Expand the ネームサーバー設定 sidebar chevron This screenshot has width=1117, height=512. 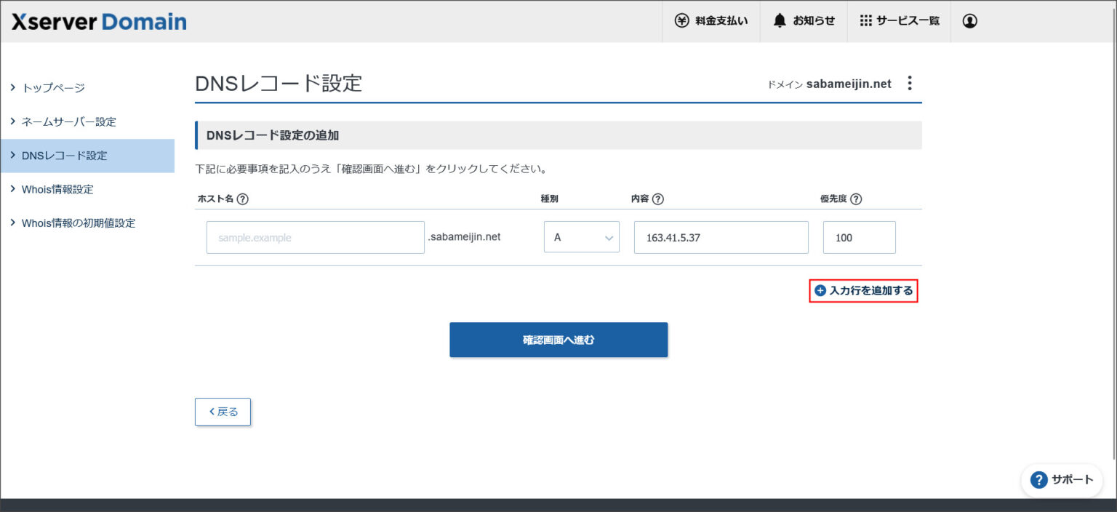click(x=13, y=121)
